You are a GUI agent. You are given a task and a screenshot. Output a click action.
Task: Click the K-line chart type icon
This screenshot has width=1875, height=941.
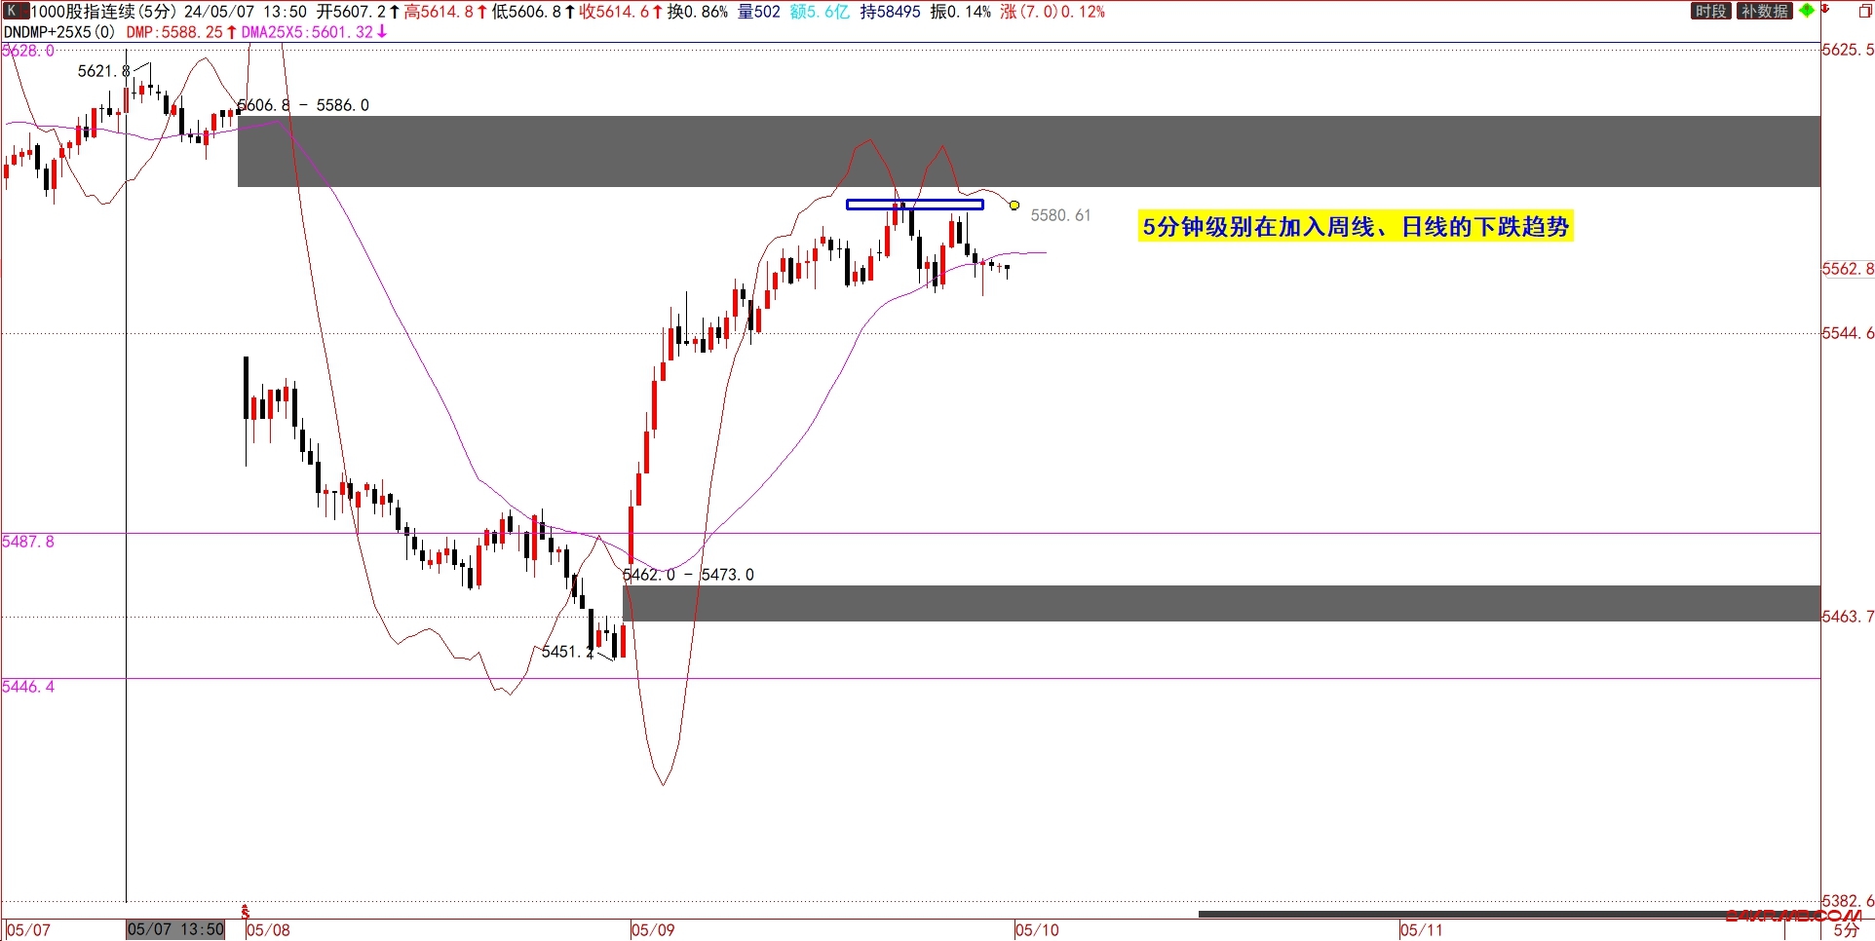[16, 12]
